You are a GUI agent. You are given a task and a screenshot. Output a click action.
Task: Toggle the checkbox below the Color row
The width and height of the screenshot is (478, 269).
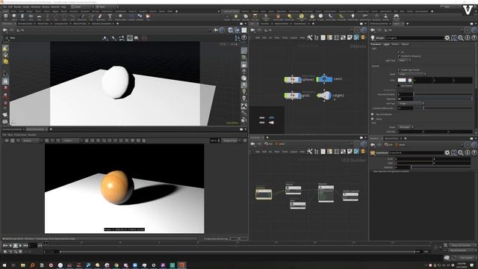(399, 86)
